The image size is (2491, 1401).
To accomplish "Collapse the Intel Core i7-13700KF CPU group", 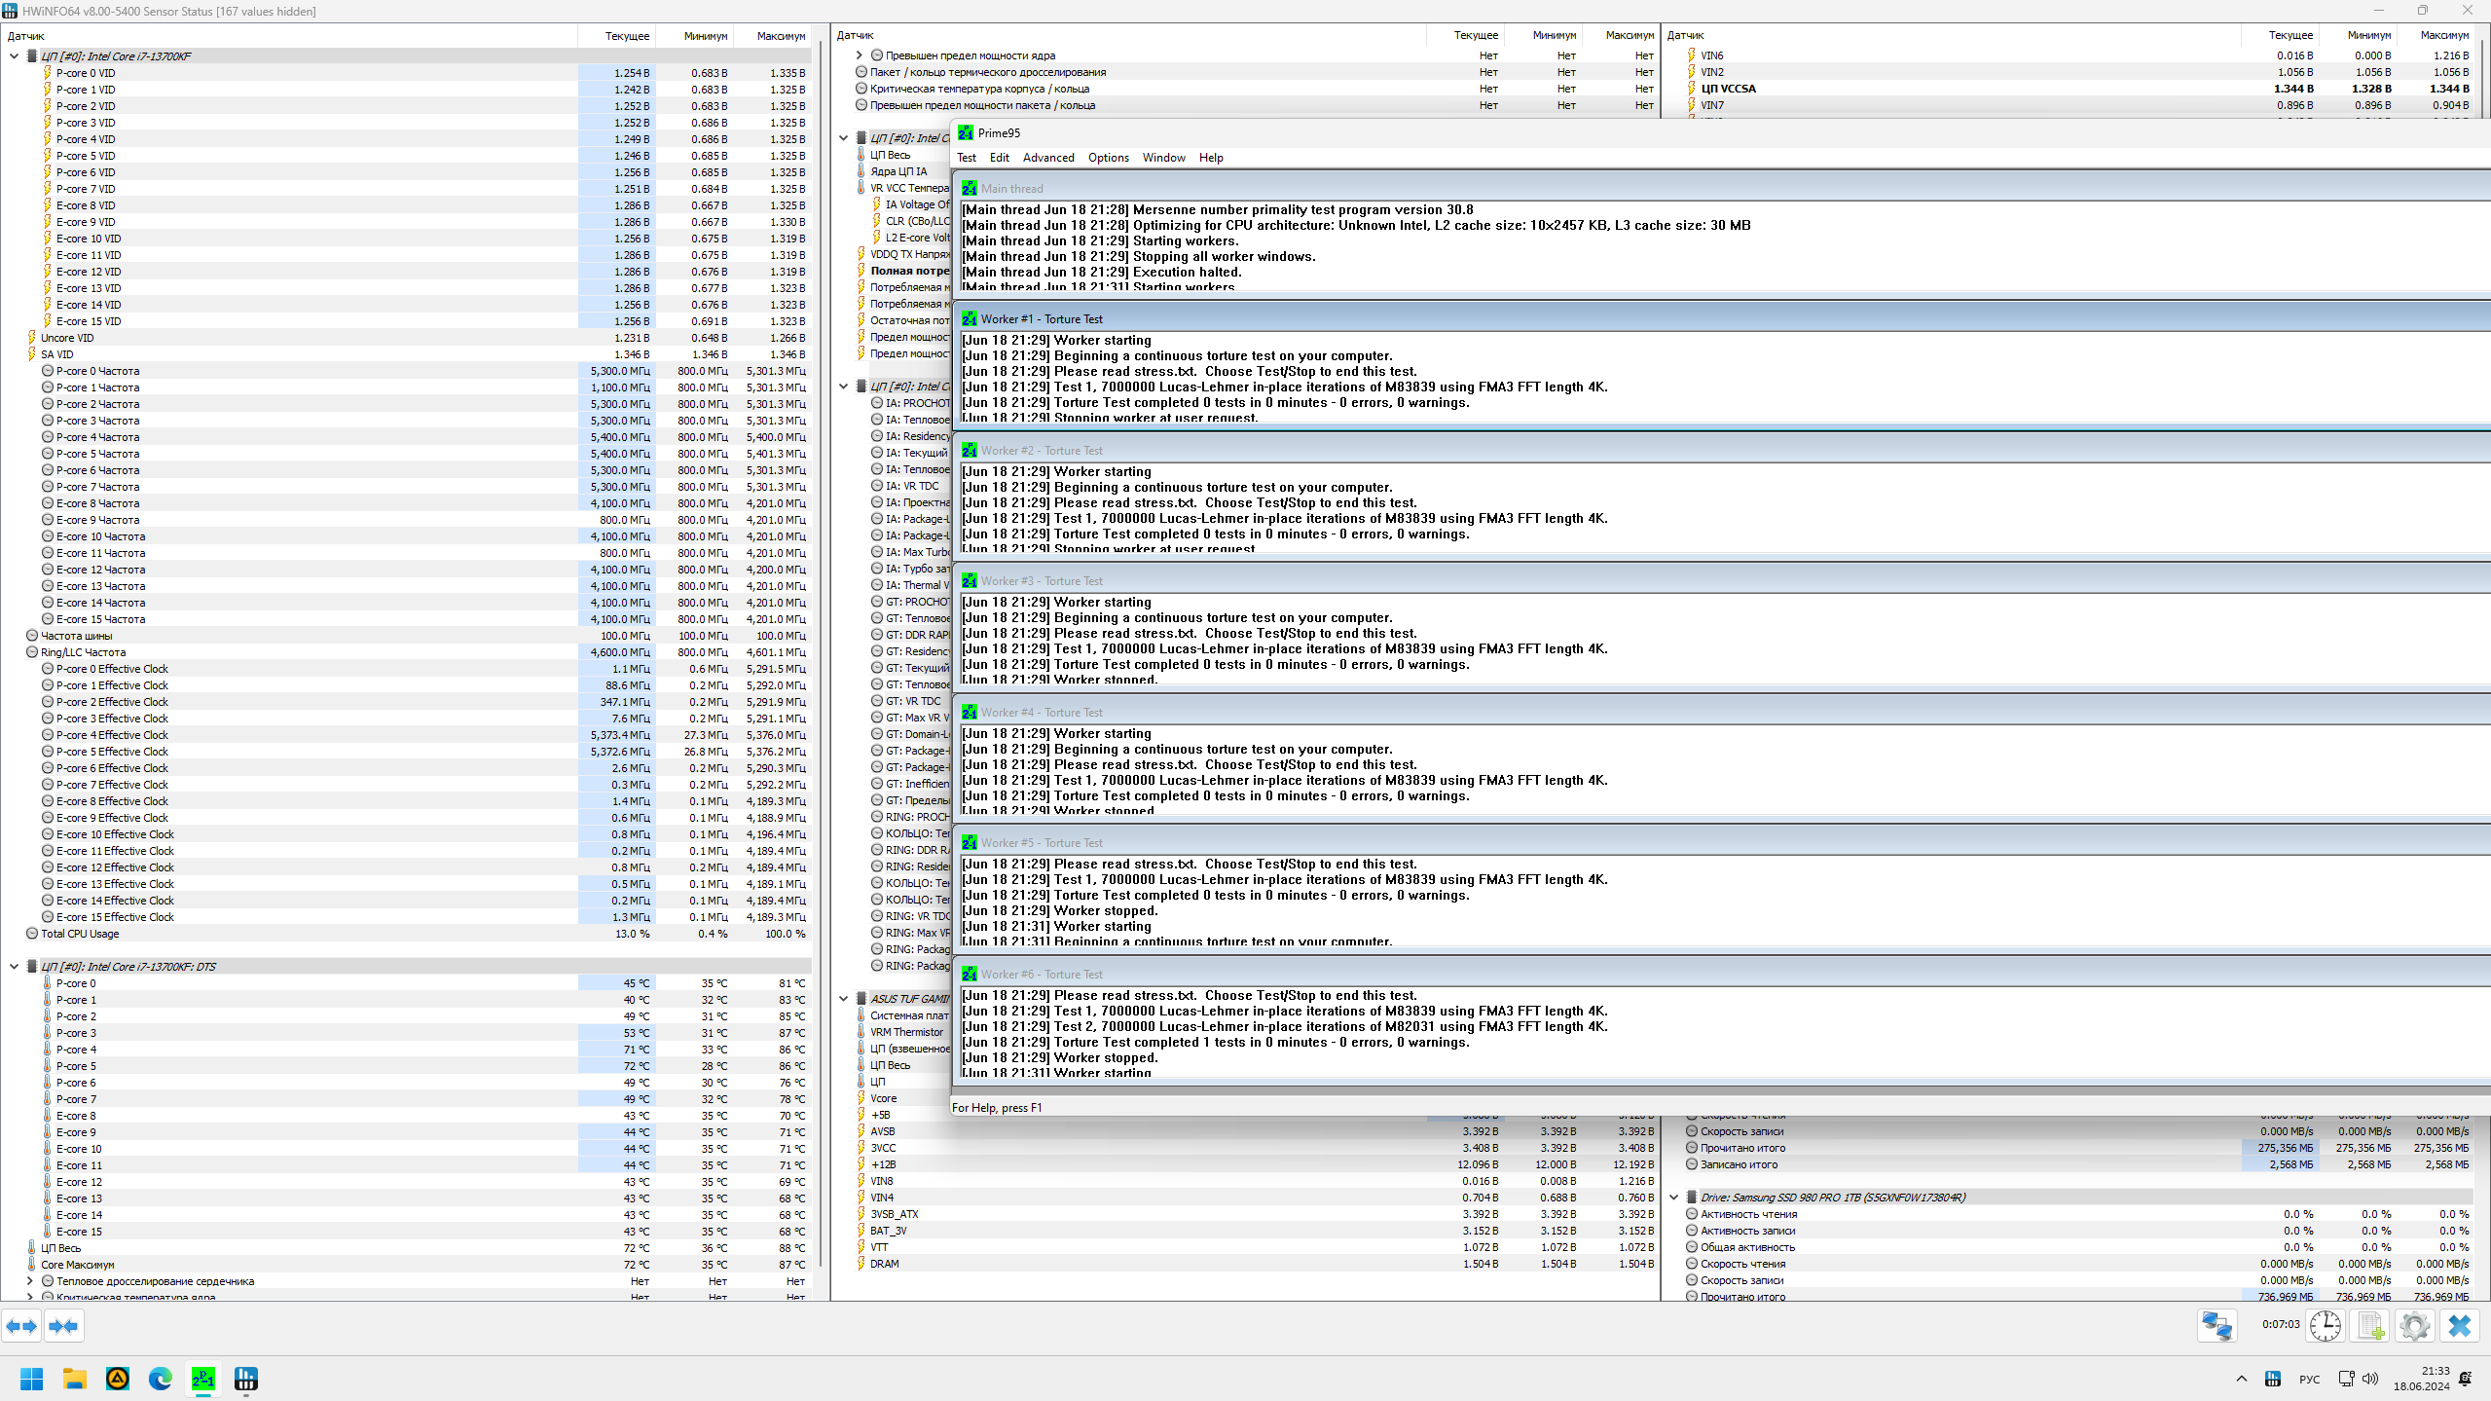I will point(14,56).
